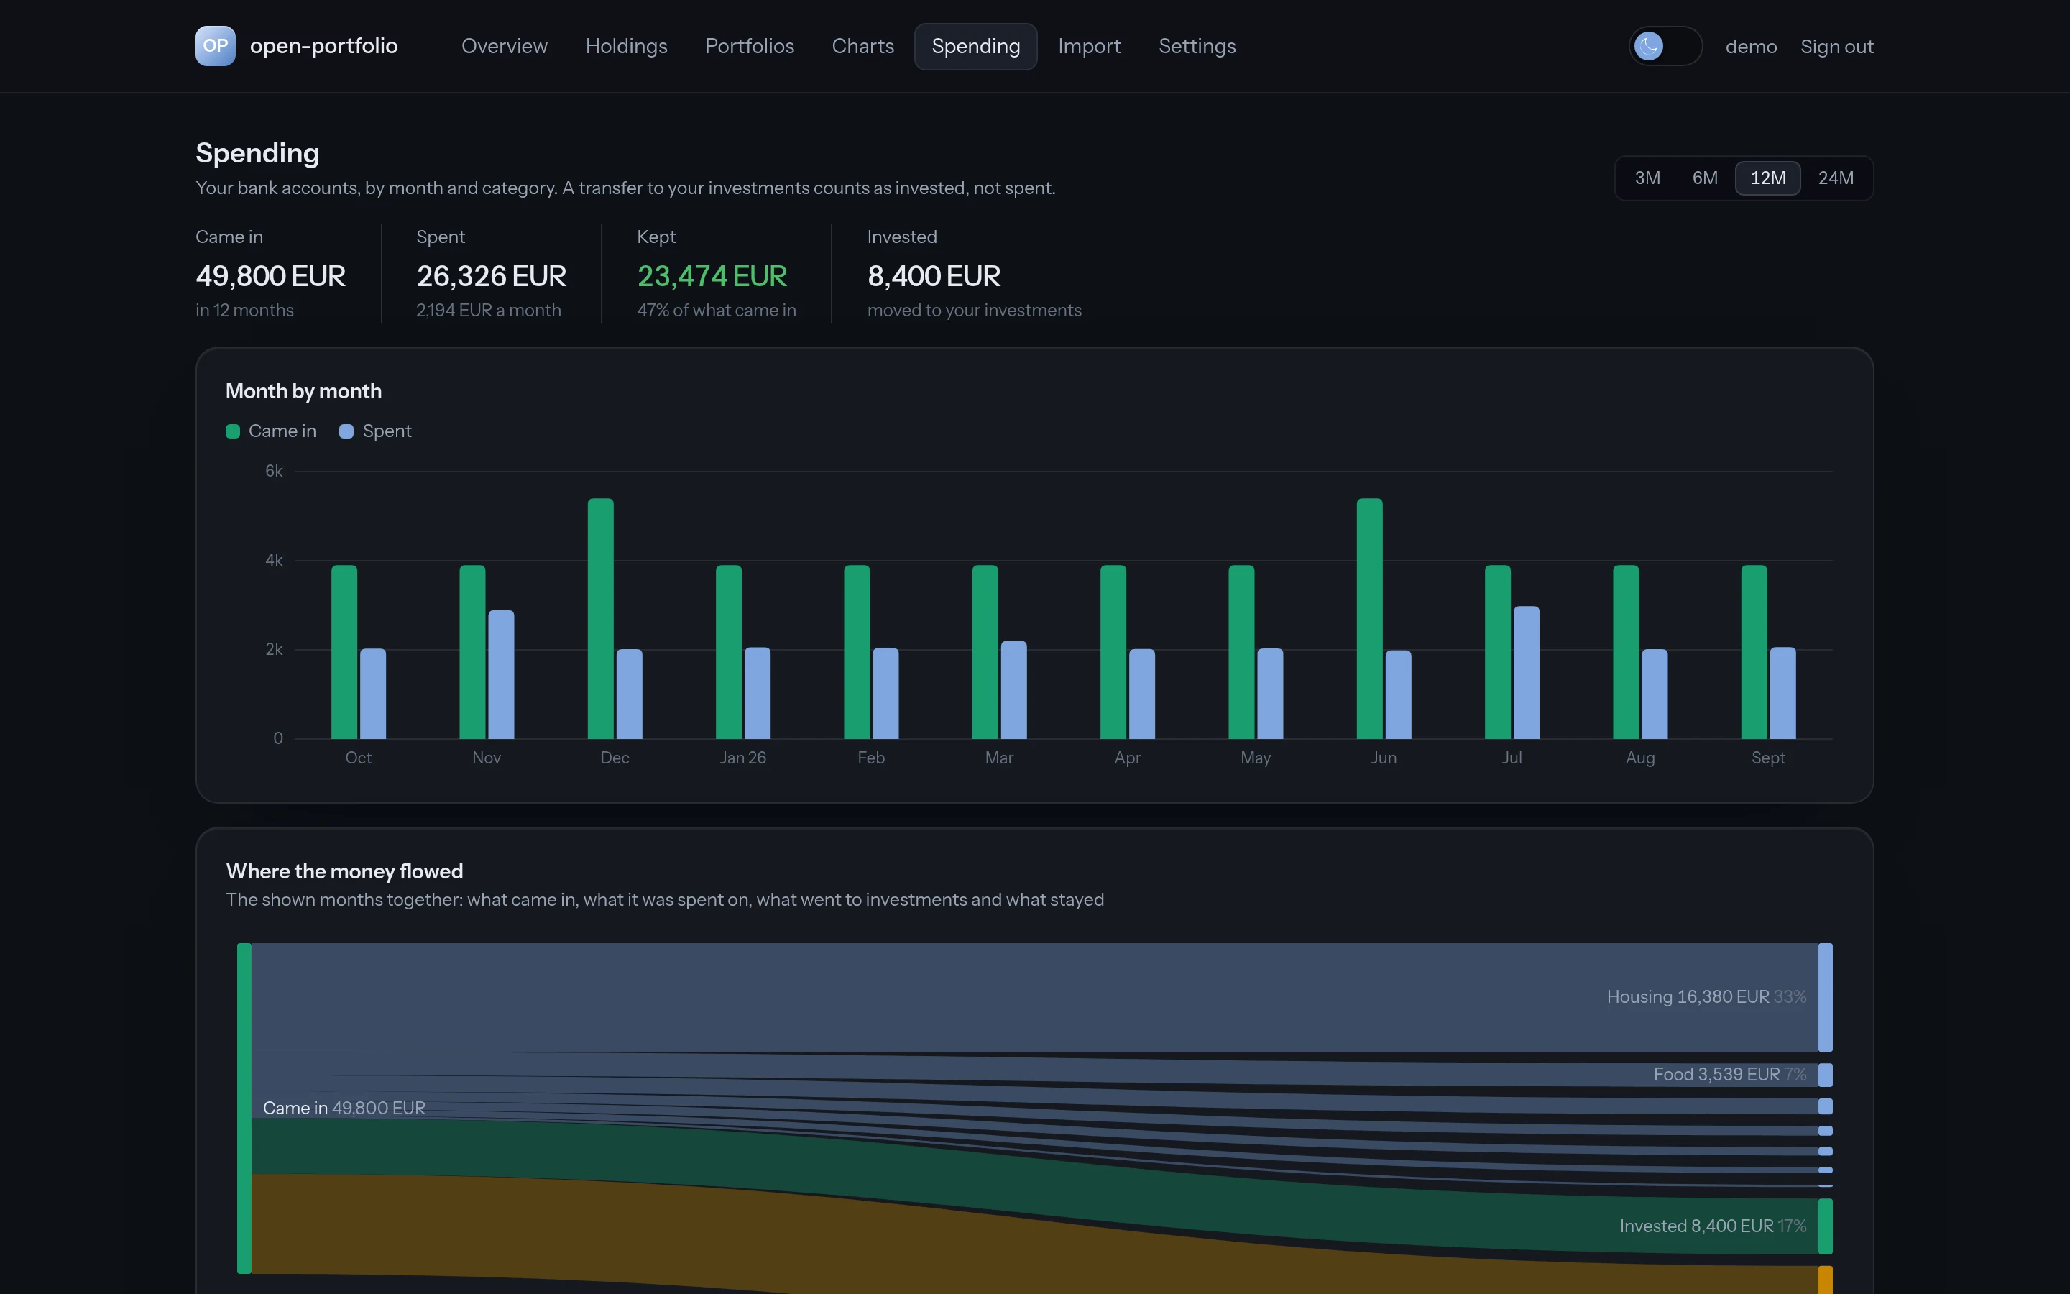Screen dimensions: 2070x1294
Task: Click the Came in 49,800 EUR Sankey label
Action: 344,1109
